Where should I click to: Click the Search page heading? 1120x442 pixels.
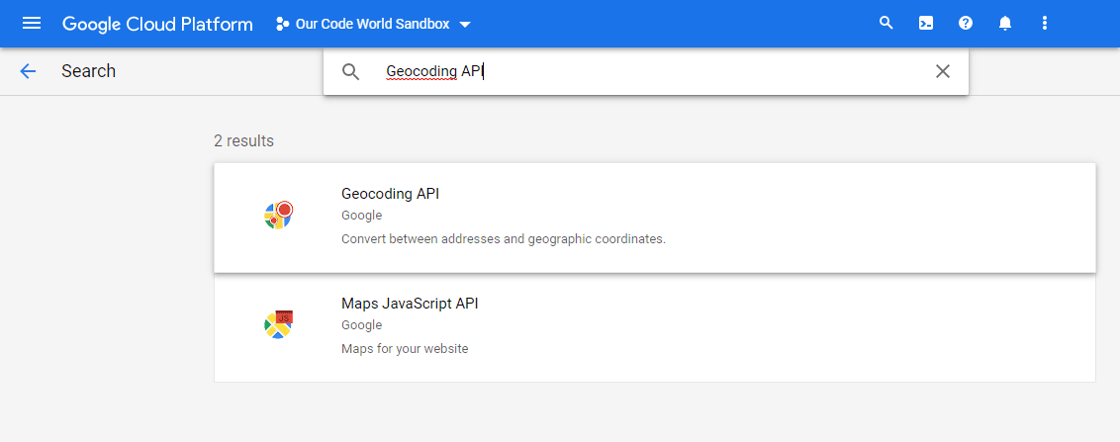(x=89, y=70)
